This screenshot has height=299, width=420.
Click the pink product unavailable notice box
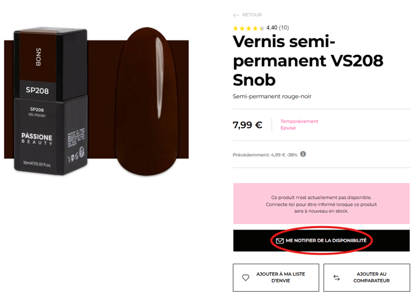pos(321,203)
